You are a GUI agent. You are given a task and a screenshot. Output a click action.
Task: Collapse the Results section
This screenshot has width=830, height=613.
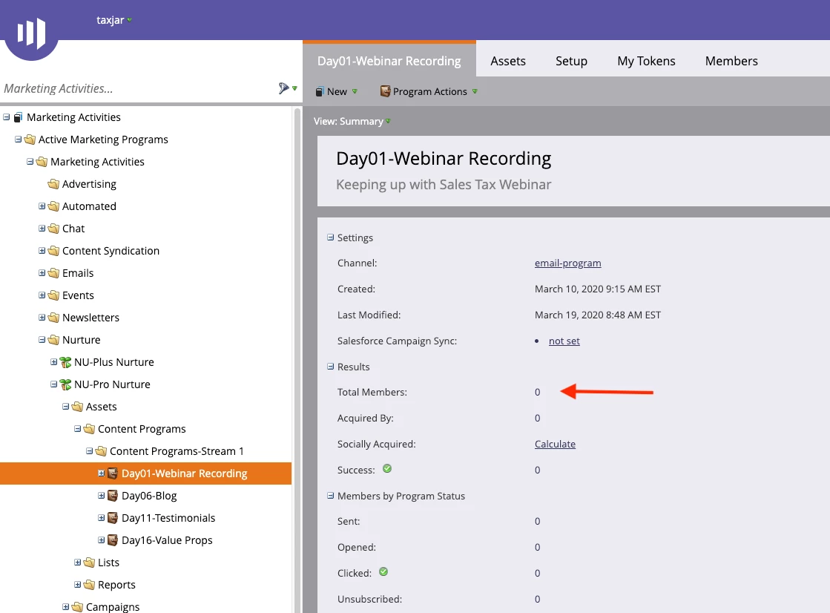coord(330,367)
